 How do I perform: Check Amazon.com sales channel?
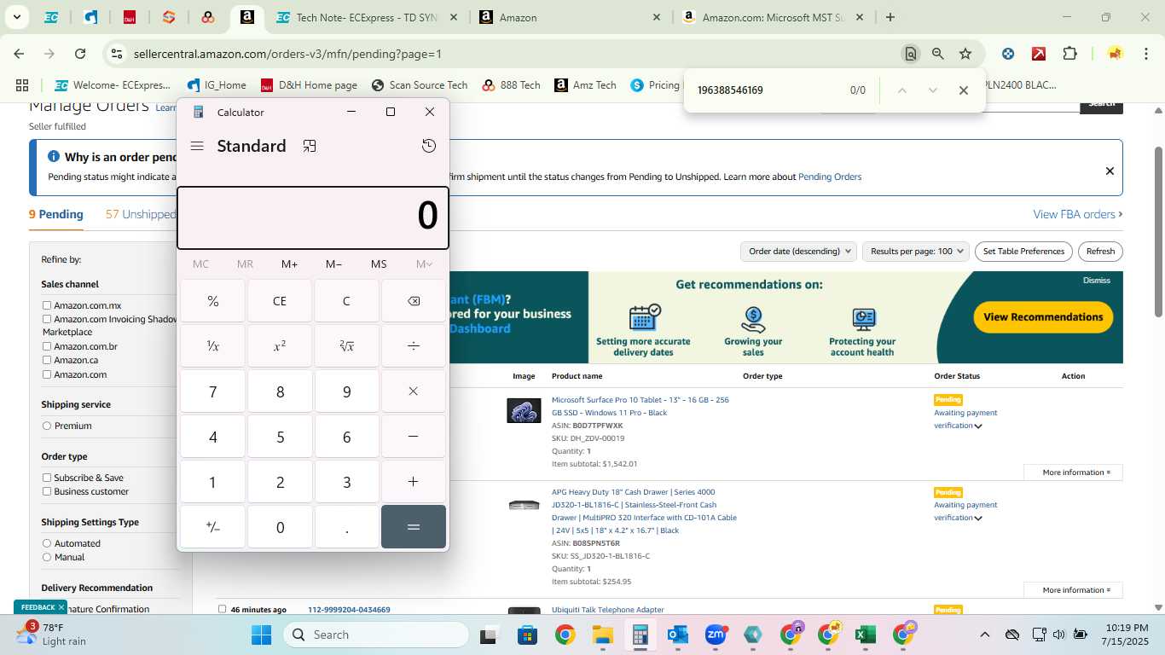point(47,374)
